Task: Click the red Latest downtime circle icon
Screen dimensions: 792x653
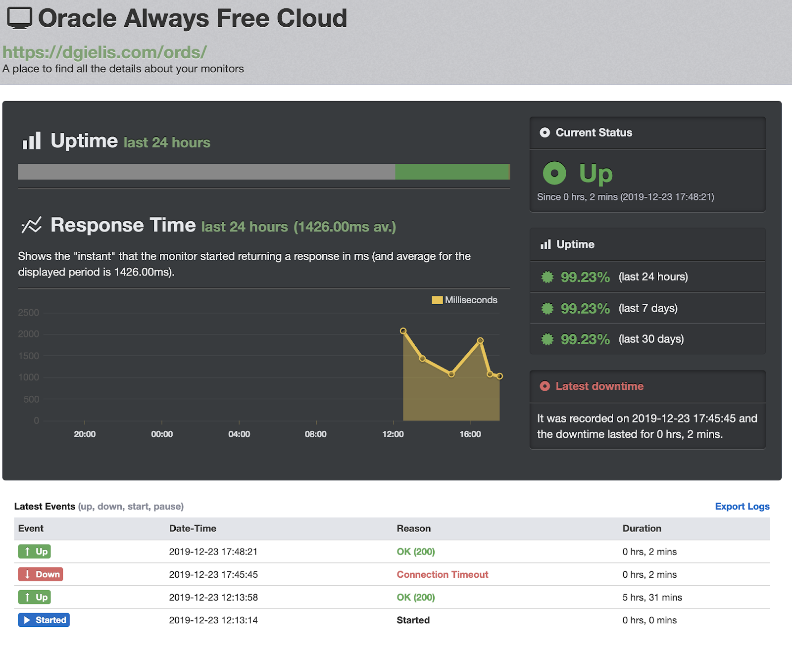Action: point(544,386)
